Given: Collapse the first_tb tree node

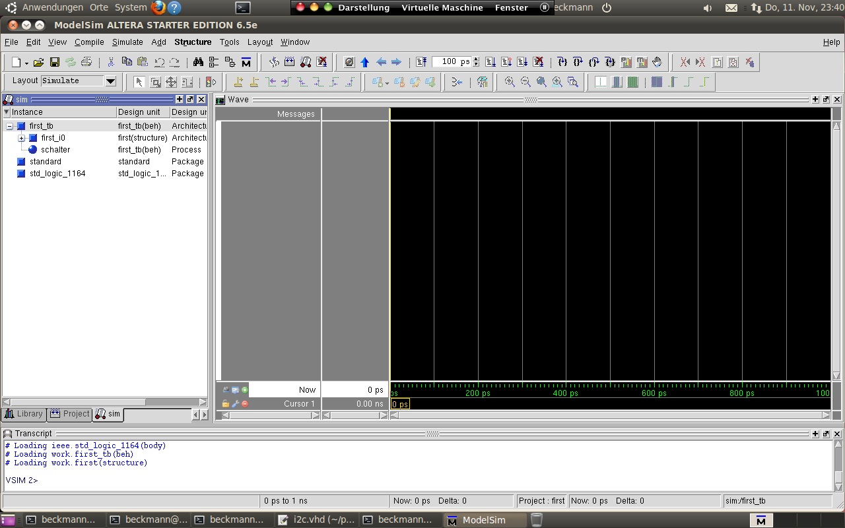Looking at the screenshot, I should [10, 126].
